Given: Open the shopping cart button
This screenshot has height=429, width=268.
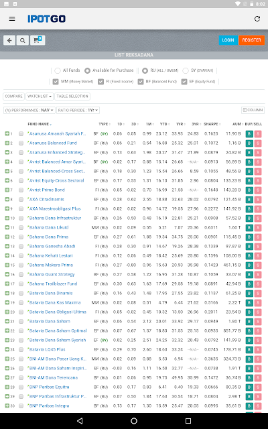Looking at the screenshot, I should click(38, 40).
